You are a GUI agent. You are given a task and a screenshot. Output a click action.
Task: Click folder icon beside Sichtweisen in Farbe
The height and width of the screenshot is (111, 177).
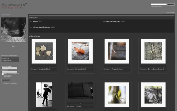pyautogui.click(x=31, y=27)
